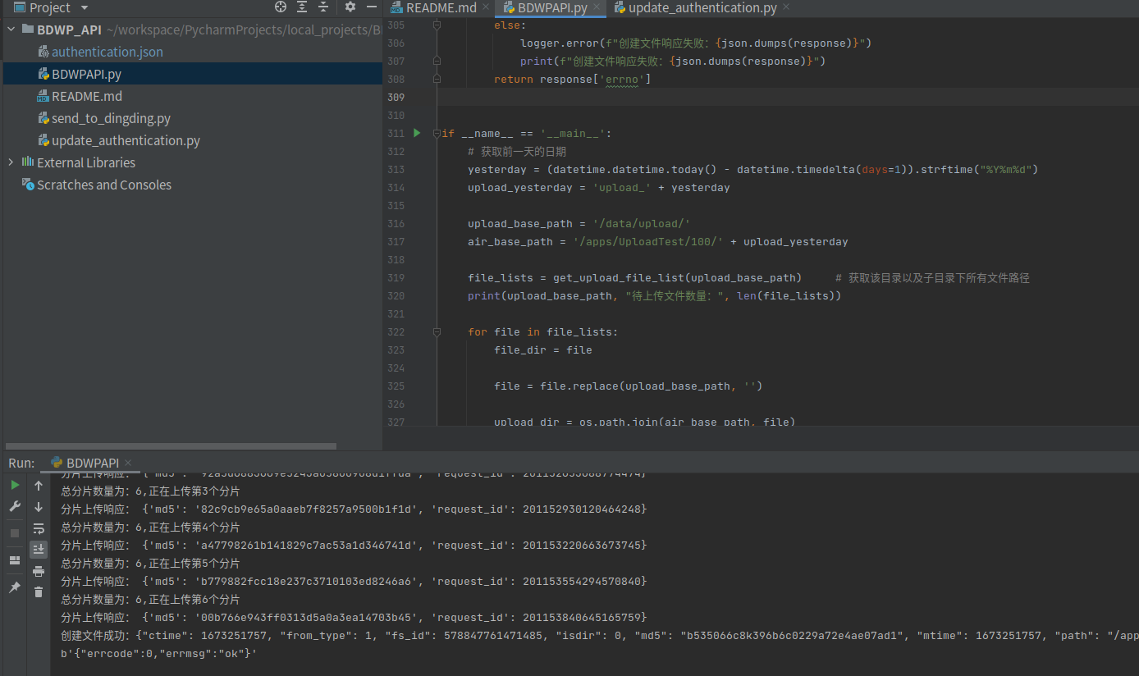Select update_authentication.py in project tree

(126, 140)
